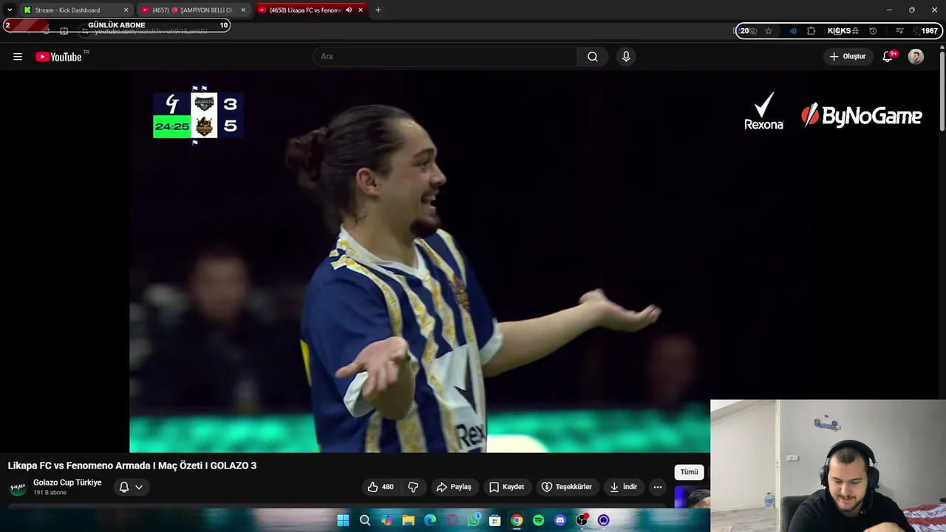Image resolution: width=946 pixels, height=532 pixels.
Task: Close the Likapa FC video tab
Action: point(361,10)
